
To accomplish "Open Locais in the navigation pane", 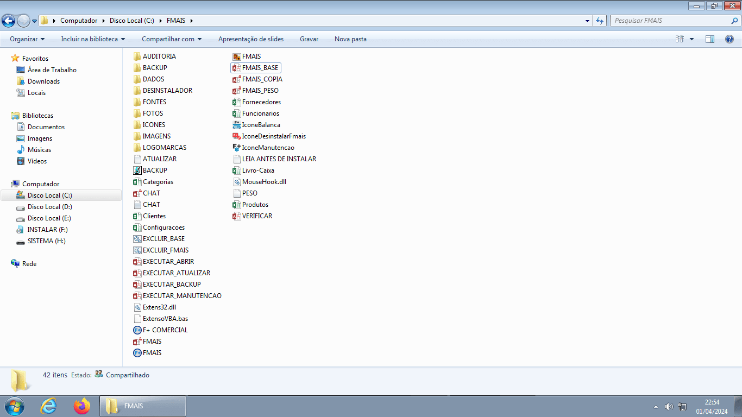I will (x=36, y=93).
